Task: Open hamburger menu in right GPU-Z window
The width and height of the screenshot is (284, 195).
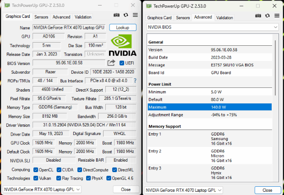Action: tap(277, 16)
